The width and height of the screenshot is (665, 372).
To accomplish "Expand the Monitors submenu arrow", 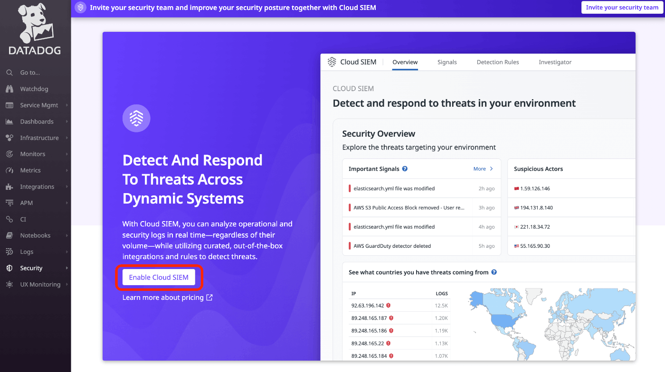I will pos(67,154).
